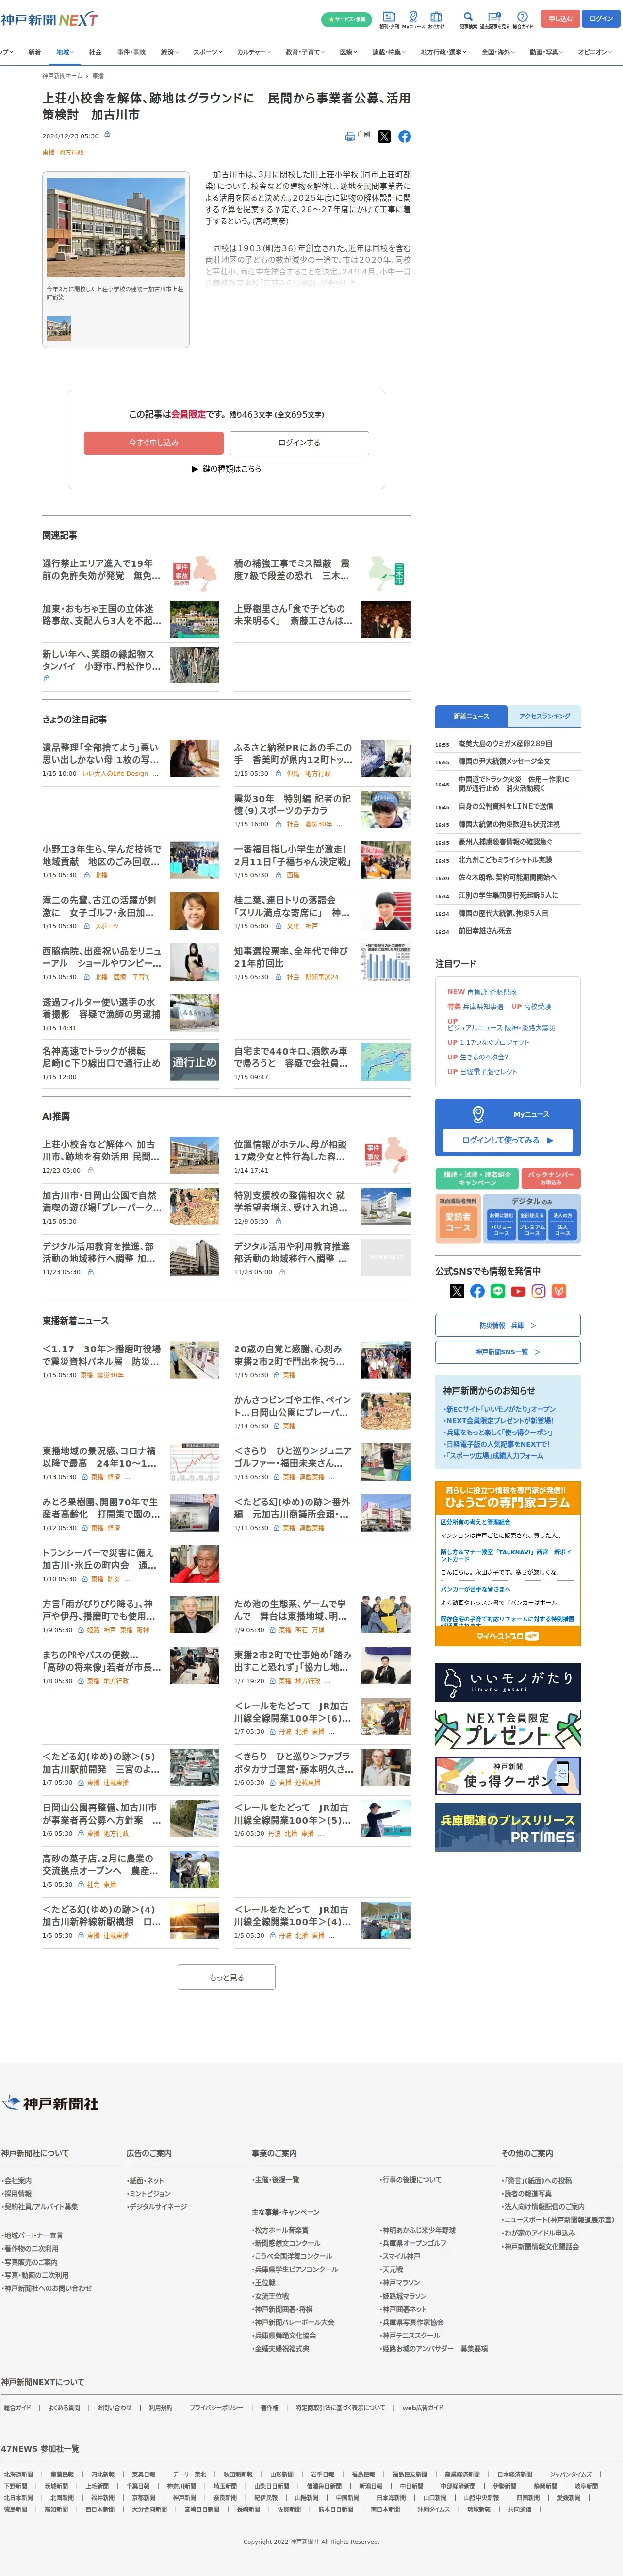Image resolution: width=623 pixels, height=2576 pixels.
Task: Open the 動画・写真 menu
Action: coord(546,52)
